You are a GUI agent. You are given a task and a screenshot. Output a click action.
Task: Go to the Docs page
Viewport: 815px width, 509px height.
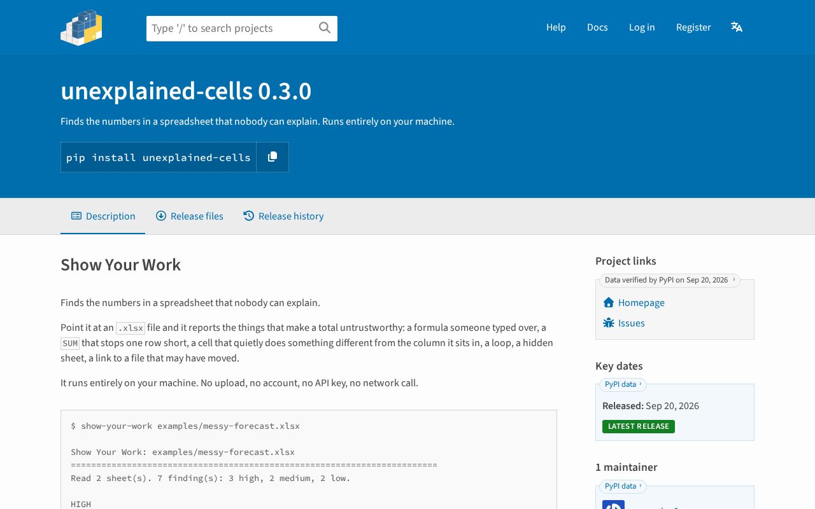point(597,27)
